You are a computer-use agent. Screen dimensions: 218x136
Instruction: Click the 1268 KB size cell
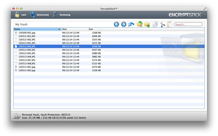click(x=96, y=33)
